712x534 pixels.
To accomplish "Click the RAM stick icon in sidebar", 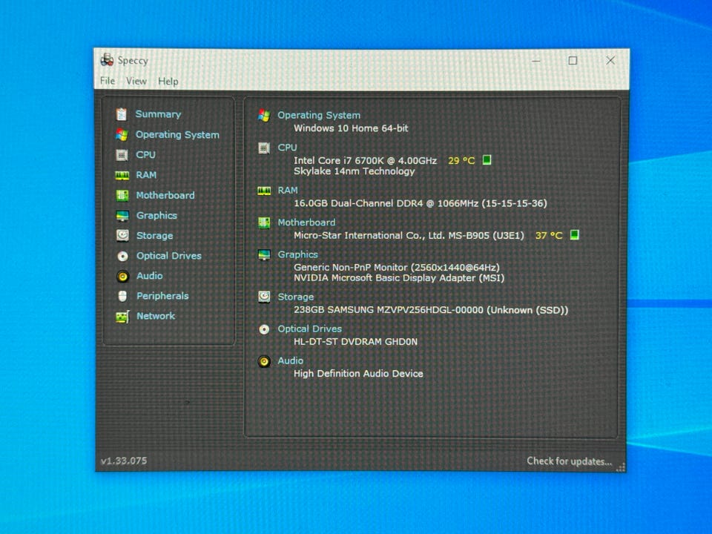I will point(122,176).
